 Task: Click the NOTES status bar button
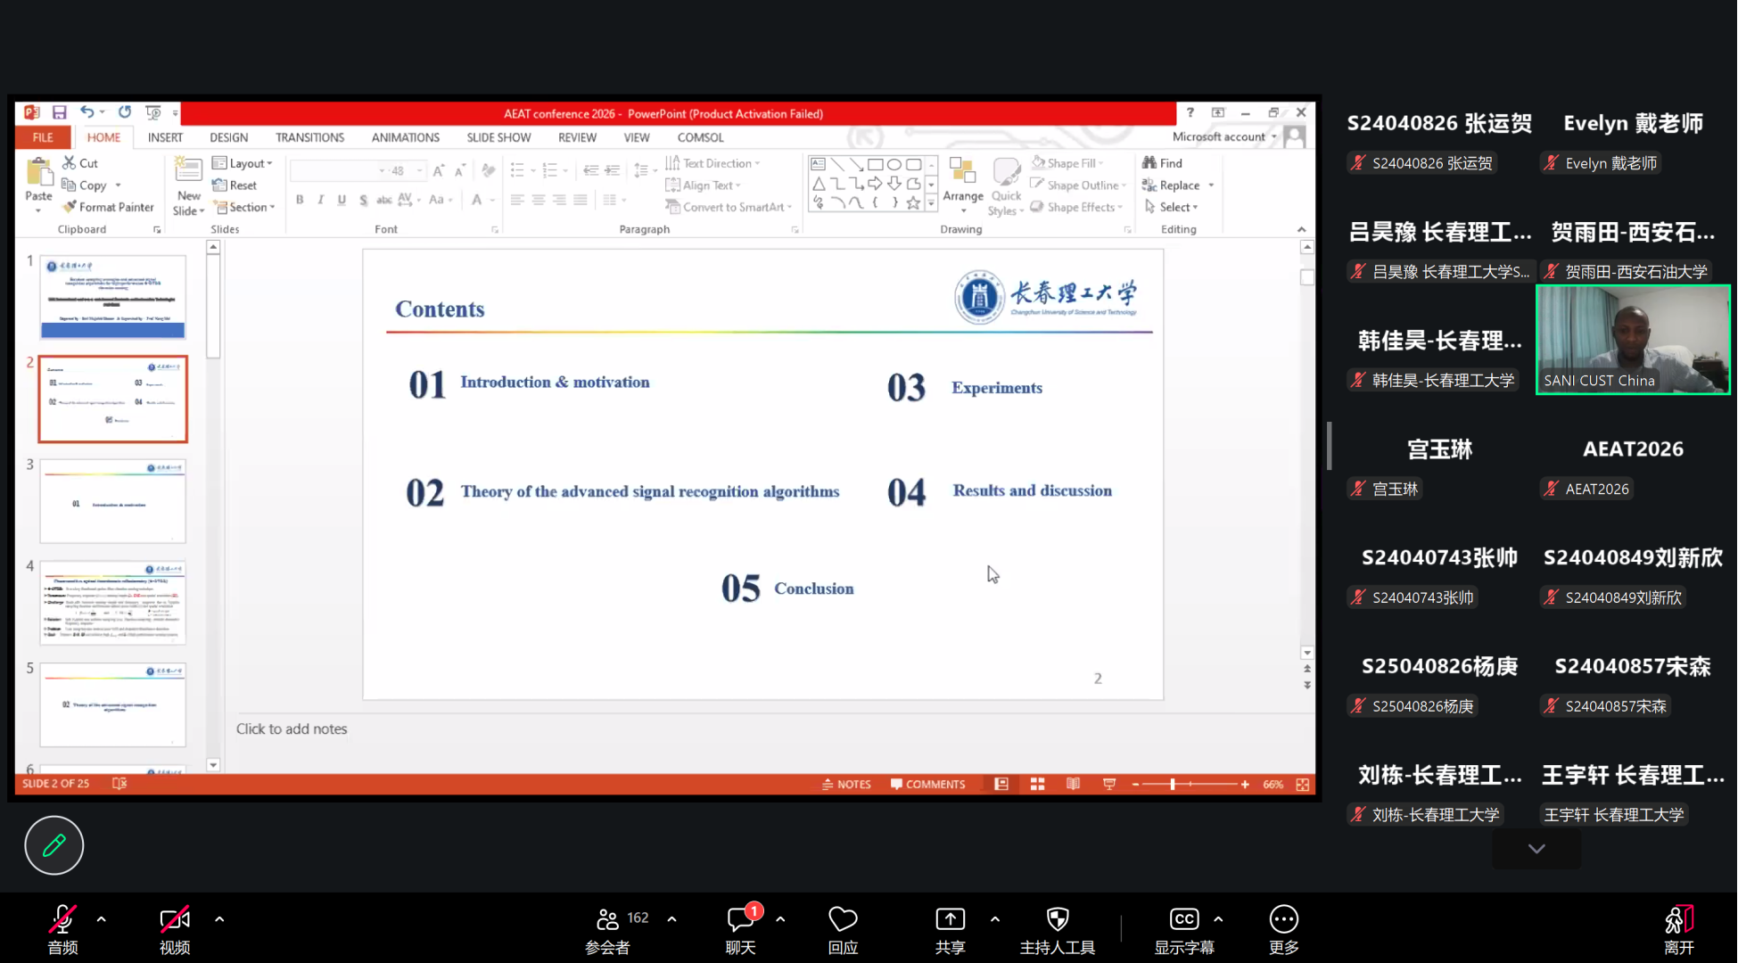[846, 784]
